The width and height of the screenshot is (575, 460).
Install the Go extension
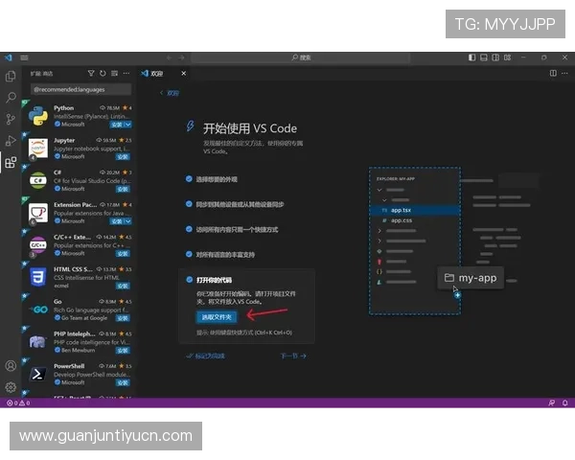pyautogui.click(x=123, y=318)
